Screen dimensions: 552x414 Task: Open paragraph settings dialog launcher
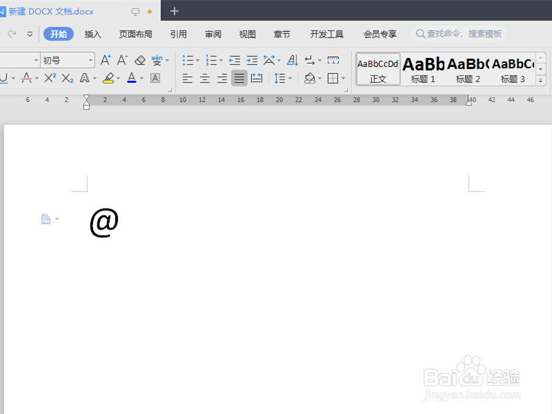(346, 90)
